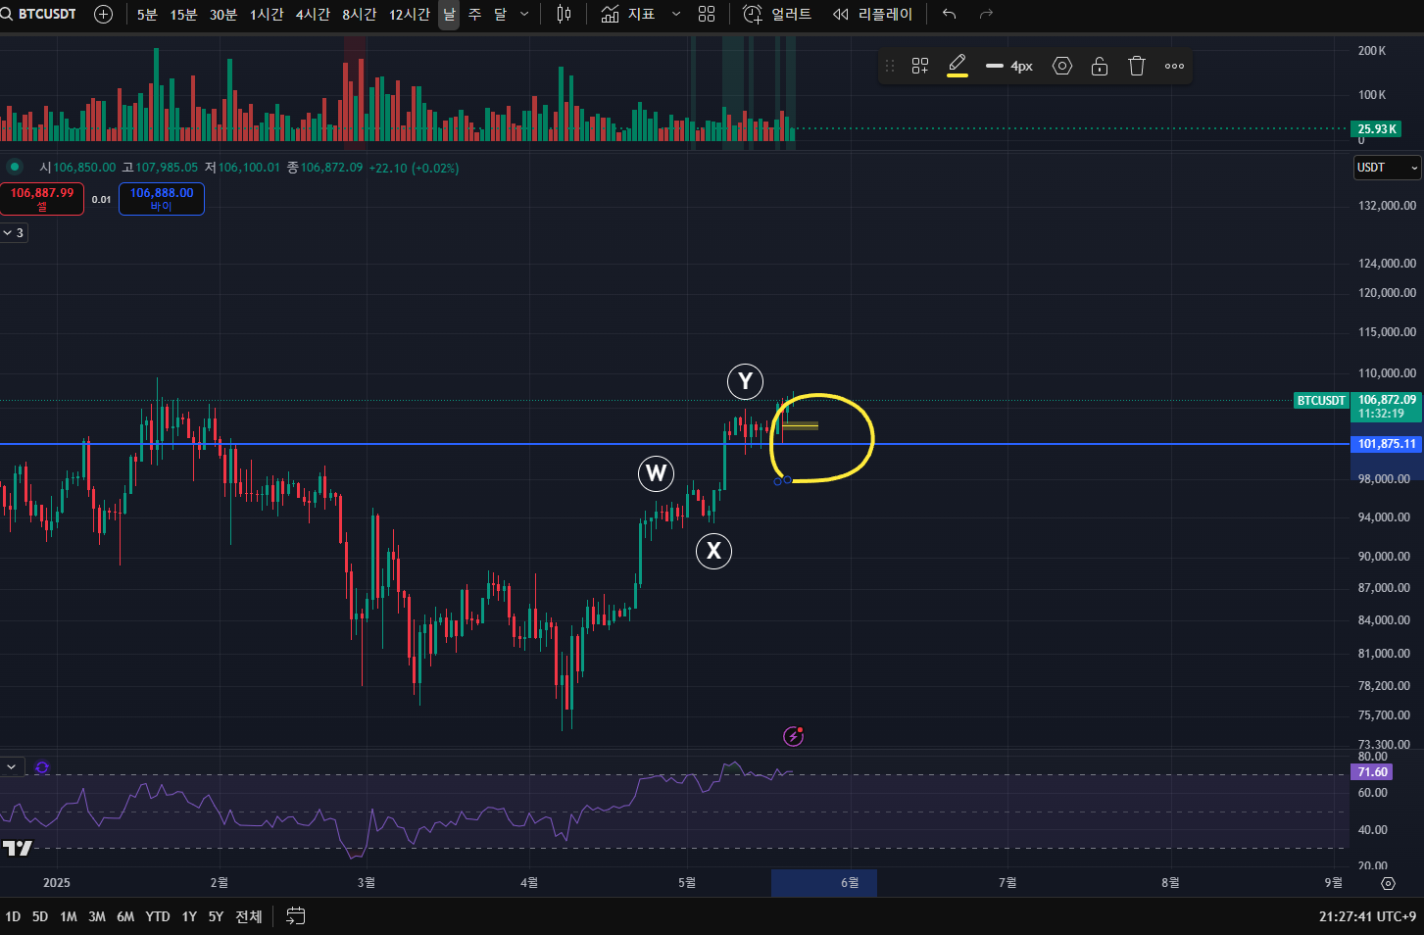This screenshot has width=1424, height=935.
Task: Undo the last action
Action: (x=949, y=14)
